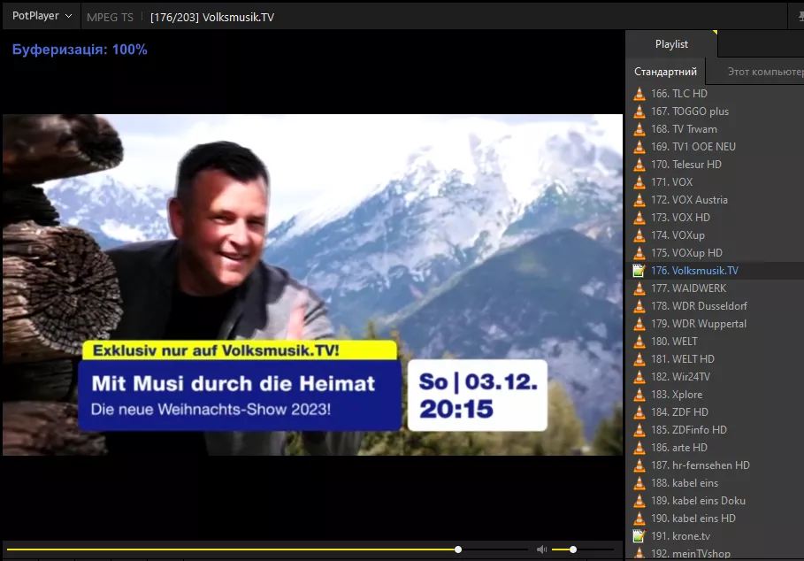Select playlist entry 188. kabel eins

click(715, 482)
